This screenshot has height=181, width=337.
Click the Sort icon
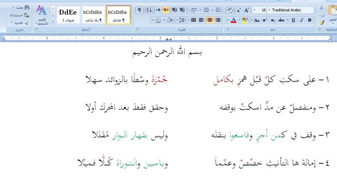[149, 10]
